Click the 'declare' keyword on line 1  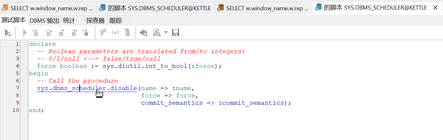[x=42, y=44]
